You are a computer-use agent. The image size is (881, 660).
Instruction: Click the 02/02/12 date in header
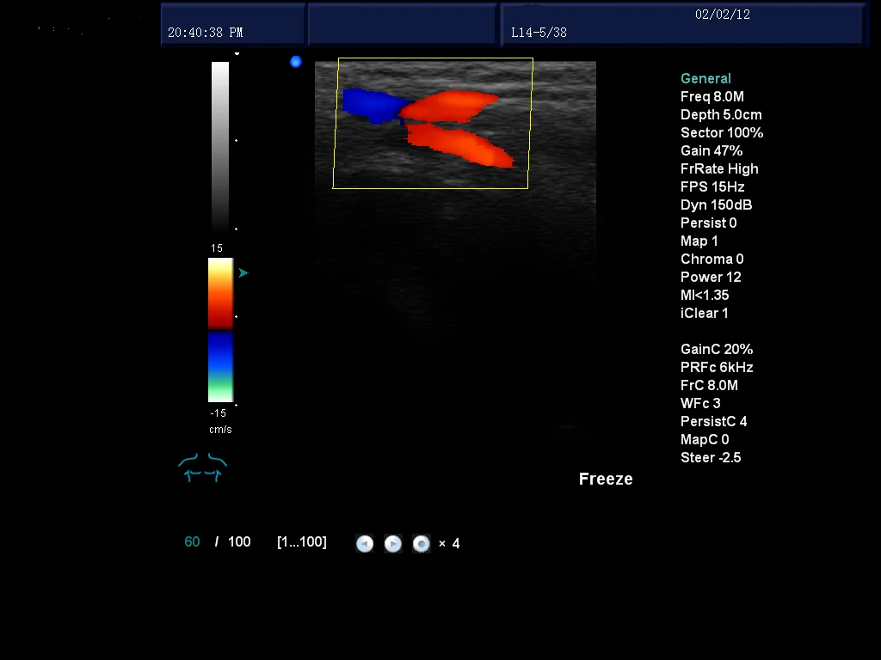tap(723, 15)
